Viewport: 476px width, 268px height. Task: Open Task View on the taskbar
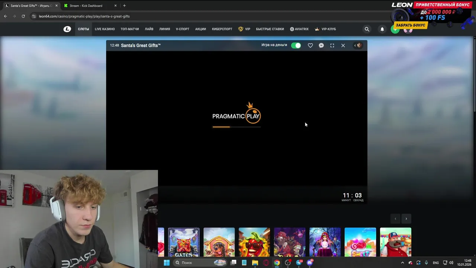pos(233,263)
